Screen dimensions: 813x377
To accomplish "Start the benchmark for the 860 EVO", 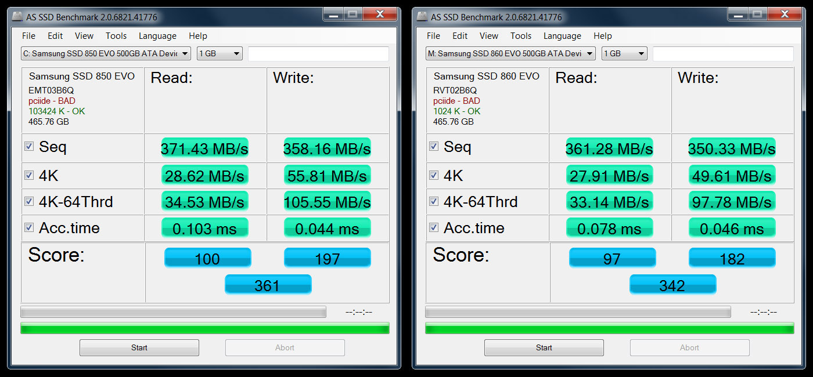I will (544, 347).
